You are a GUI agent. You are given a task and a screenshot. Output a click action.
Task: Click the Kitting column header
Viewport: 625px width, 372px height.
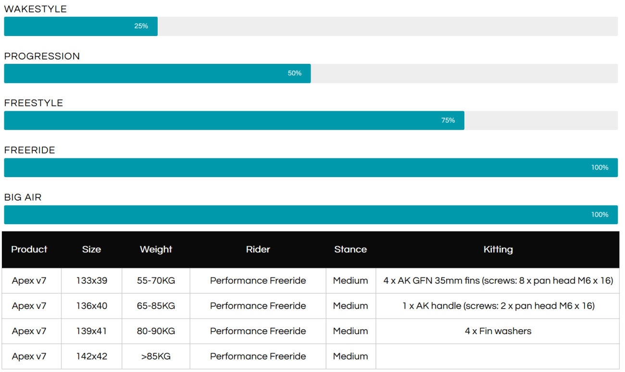pyautogui.click(x=498, y=250)
